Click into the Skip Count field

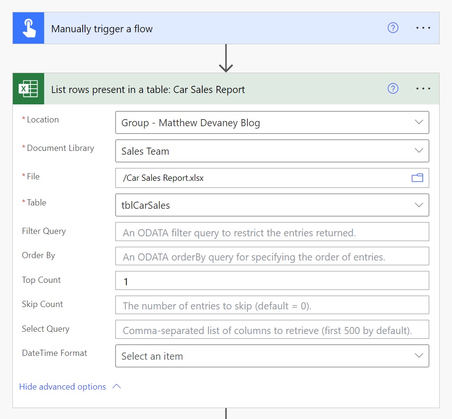[x=272, y=305]
